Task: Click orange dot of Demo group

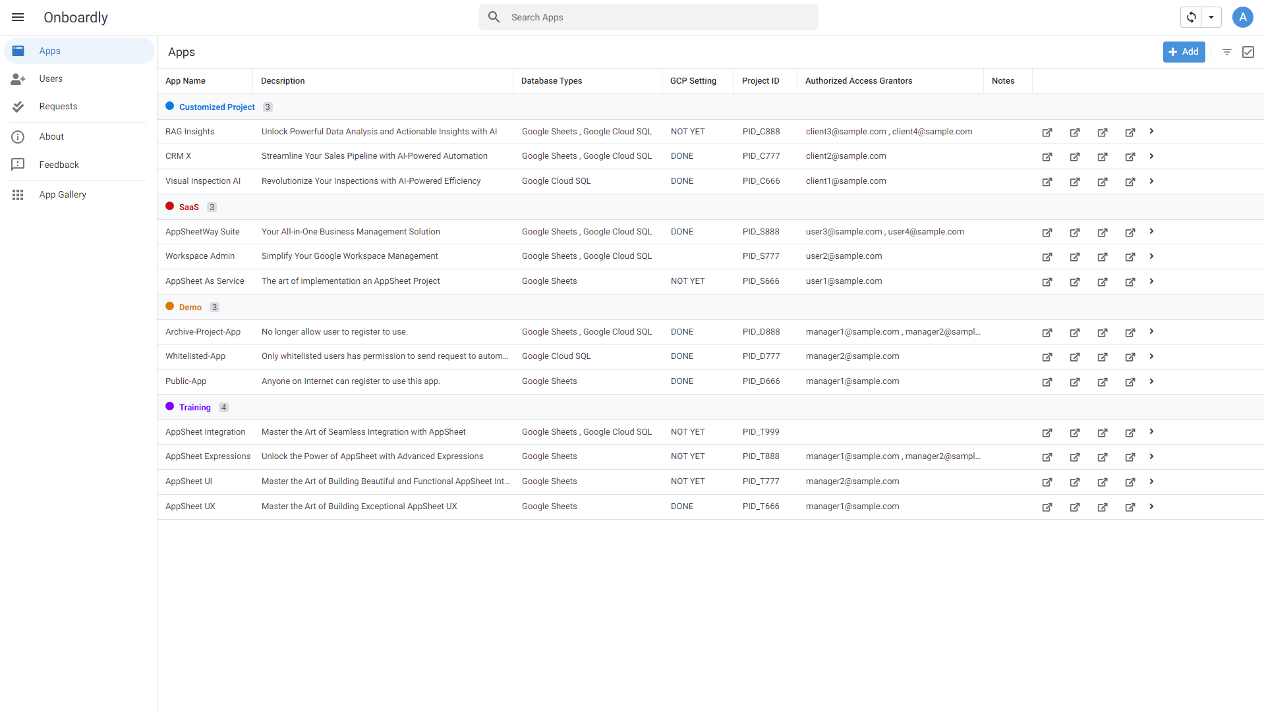Action: [169, 306]
